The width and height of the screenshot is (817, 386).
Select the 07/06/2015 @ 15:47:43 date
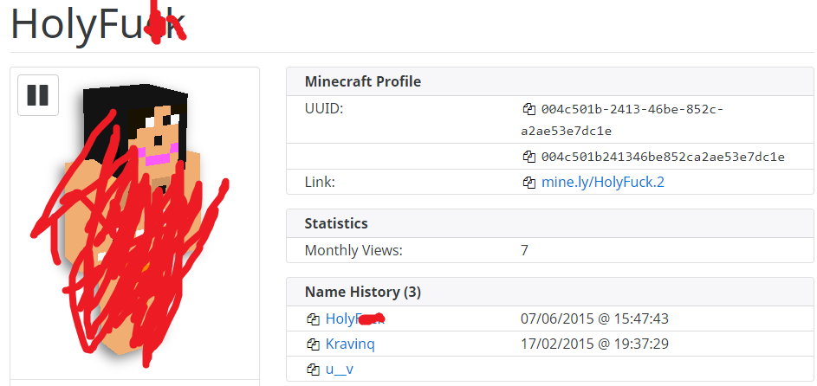(x=594, y=318)
